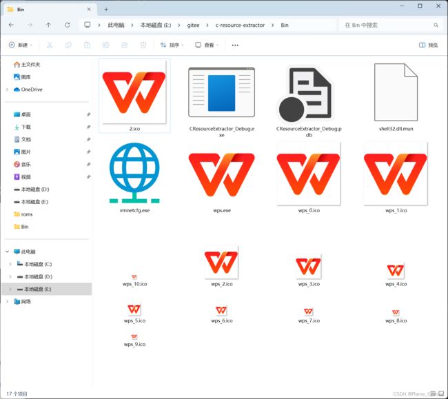Click the PC icon in address bar

(88, 25)
